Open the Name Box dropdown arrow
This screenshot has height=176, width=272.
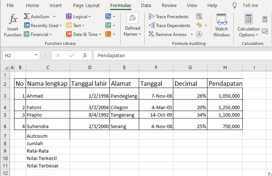pos(36,55)
